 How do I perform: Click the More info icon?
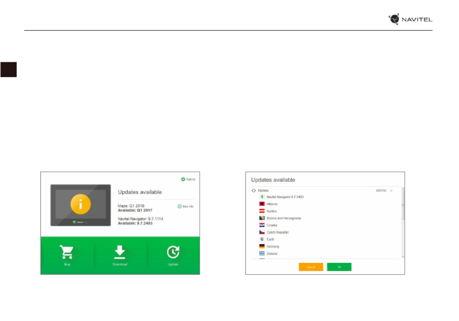point(180,207)
